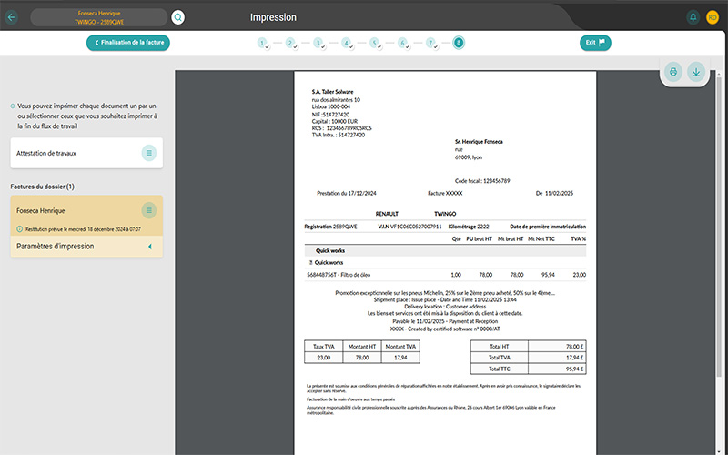Click the back arrow icon in header

[12, 17]
